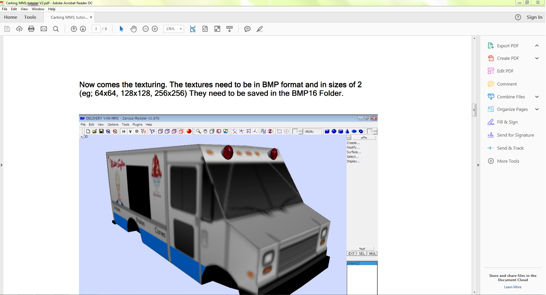Image resolution: width=546 pixels, height=295 pixels.
Task: Collapse the Export PDF section chevron
Action: pyautogui.click(x=537, y=46)
